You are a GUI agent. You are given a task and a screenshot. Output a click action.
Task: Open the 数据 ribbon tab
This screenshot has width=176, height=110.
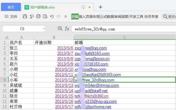click(x=110, y=16)
